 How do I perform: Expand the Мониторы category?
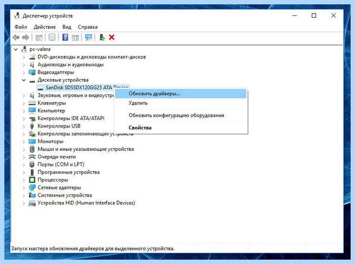tap(24, 142)
